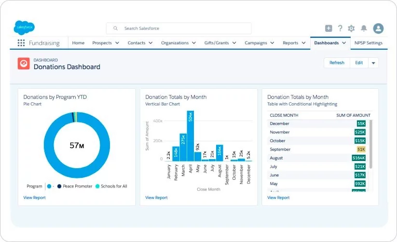Switch to NPSP Settings tab
This screenshot has width=397, height=242.
coord(368,43)
